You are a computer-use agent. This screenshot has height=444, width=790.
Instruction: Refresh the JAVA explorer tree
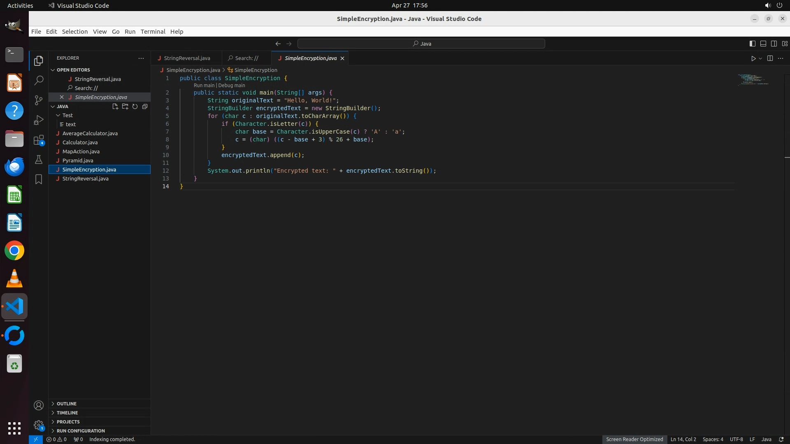click(x=135, y=106)
